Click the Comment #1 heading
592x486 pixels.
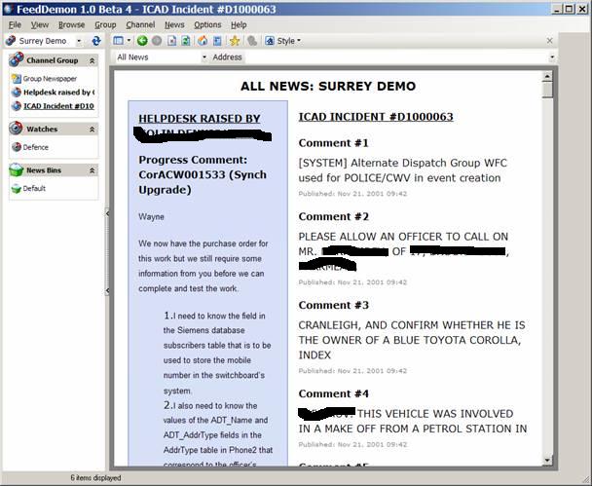click(333, 143)
